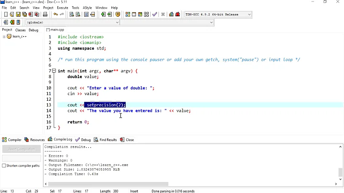The height and width of the screenshot is (193, 344).
Task: Click the Close file icon
Action: tap(31, 14)
